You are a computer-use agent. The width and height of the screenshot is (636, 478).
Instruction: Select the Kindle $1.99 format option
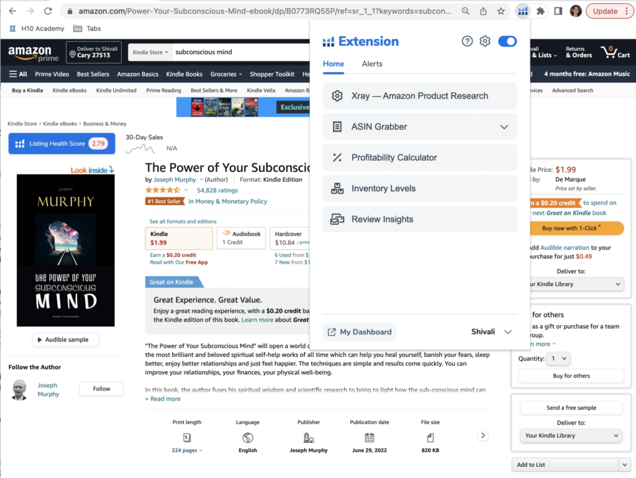tap(179, 238)
